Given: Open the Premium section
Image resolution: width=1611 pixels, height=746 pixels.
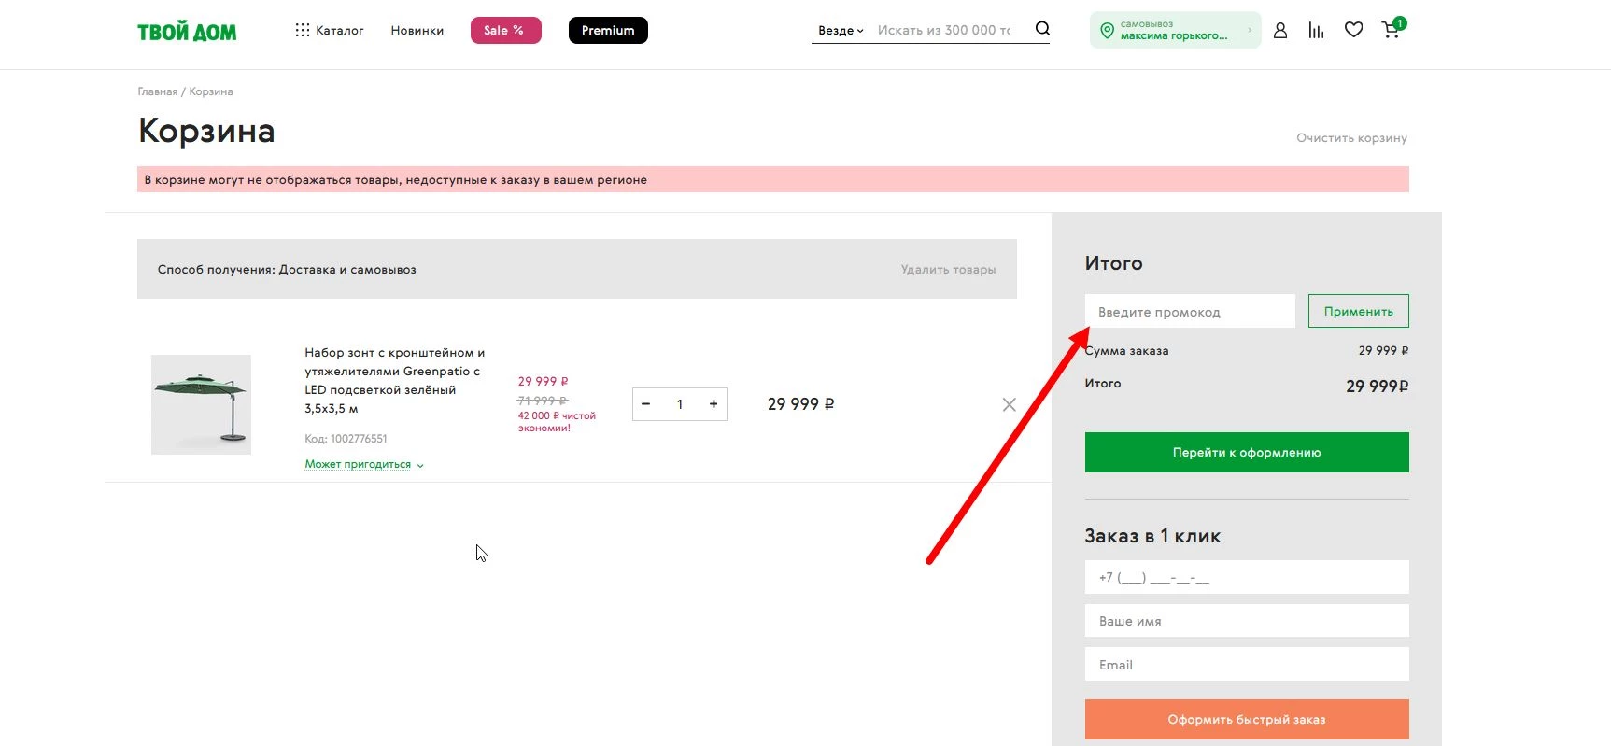Looking at the screenshot, I should pyautogui.click(x=608, y=31).
